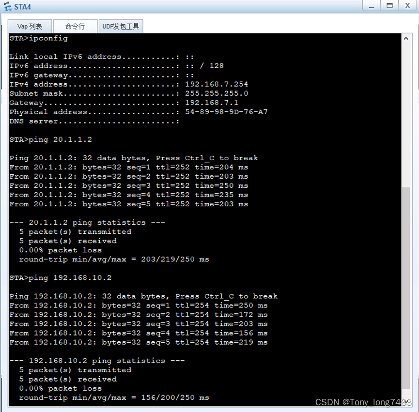Click the IPv4 address 192.168.7.254 value
The height and width of the screenshot is (412, 419).
[x=217, y=84]
